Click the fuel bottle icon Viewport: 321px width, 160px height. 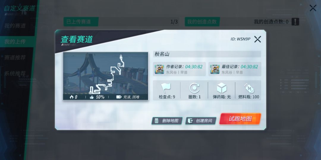tap(249, 88)
